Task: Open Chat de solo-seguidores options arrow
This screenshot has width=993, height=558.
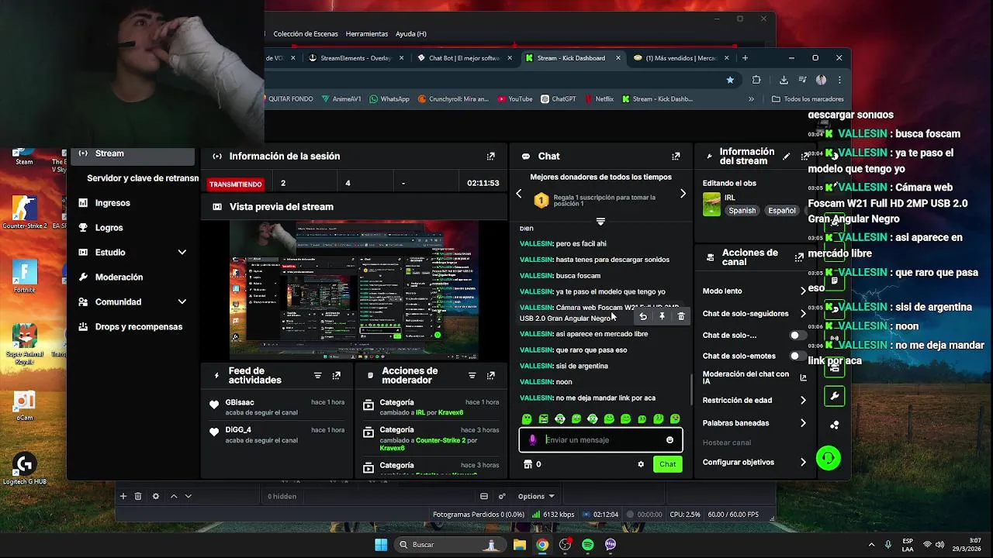Action: coord(803,314)
